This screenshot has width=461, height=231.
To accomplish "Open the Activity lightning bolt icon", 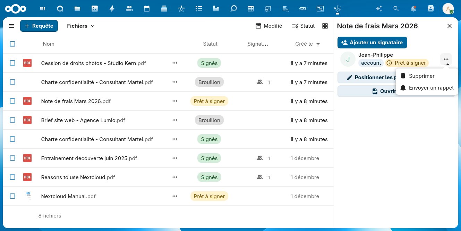I will (112, 9).
